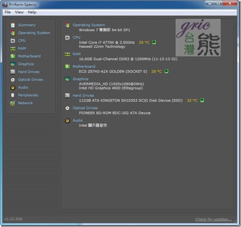Viewport: 241px width, 227px height.
Task: Click the RAM stick icon in sidebar
Action: click(13, 48)
